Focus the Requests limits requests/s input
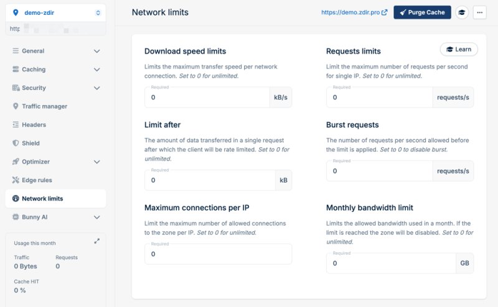Image resolution: width=498 pixels, height=307 pixels. pos(380,98)
